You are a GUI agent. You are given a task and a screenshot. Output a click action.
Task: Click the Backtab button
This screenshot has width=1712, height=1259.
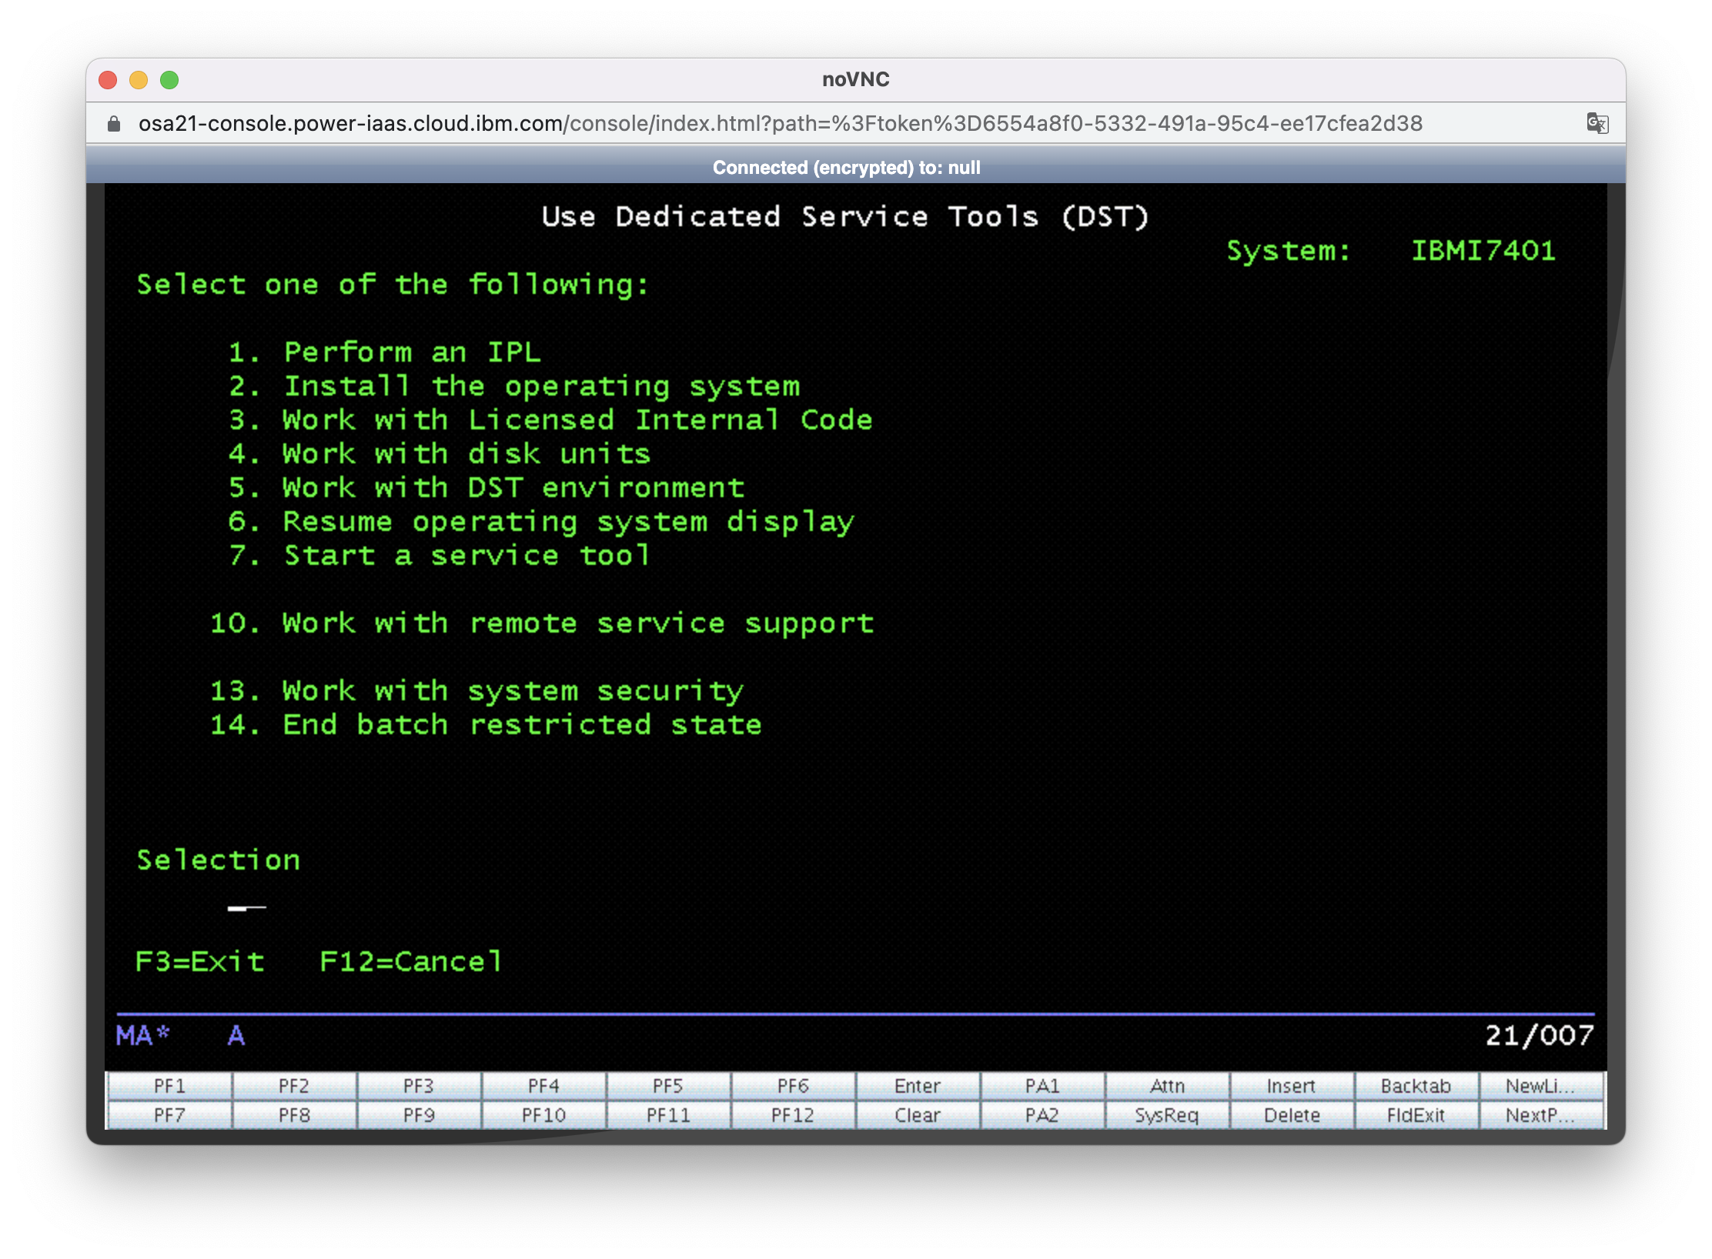(x=1415, y=1086)
